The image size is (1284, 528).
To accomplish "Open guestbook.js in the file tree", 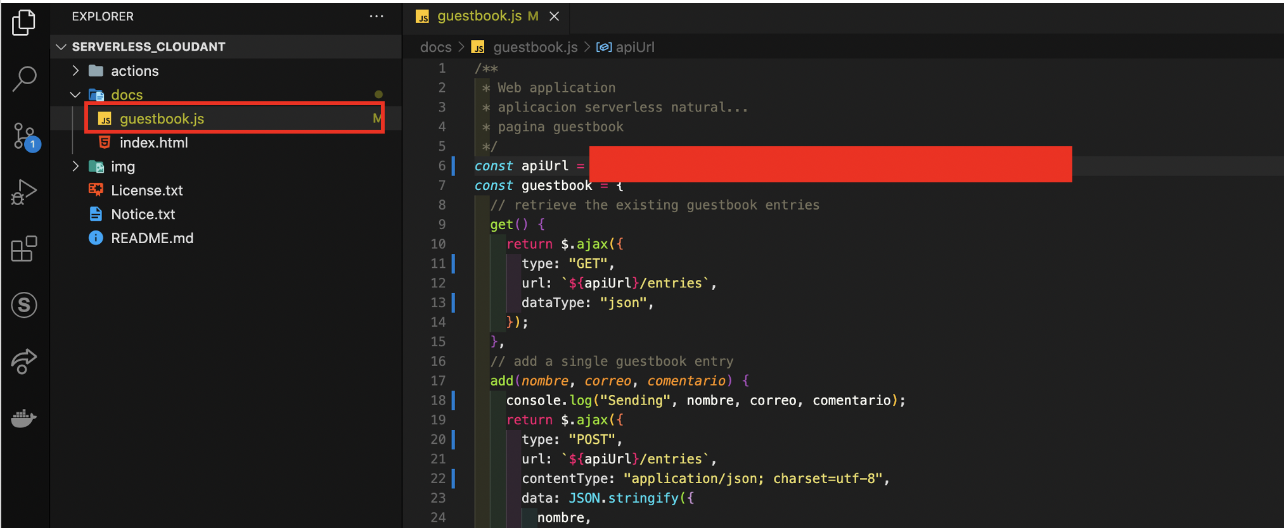I will point(162,118).
